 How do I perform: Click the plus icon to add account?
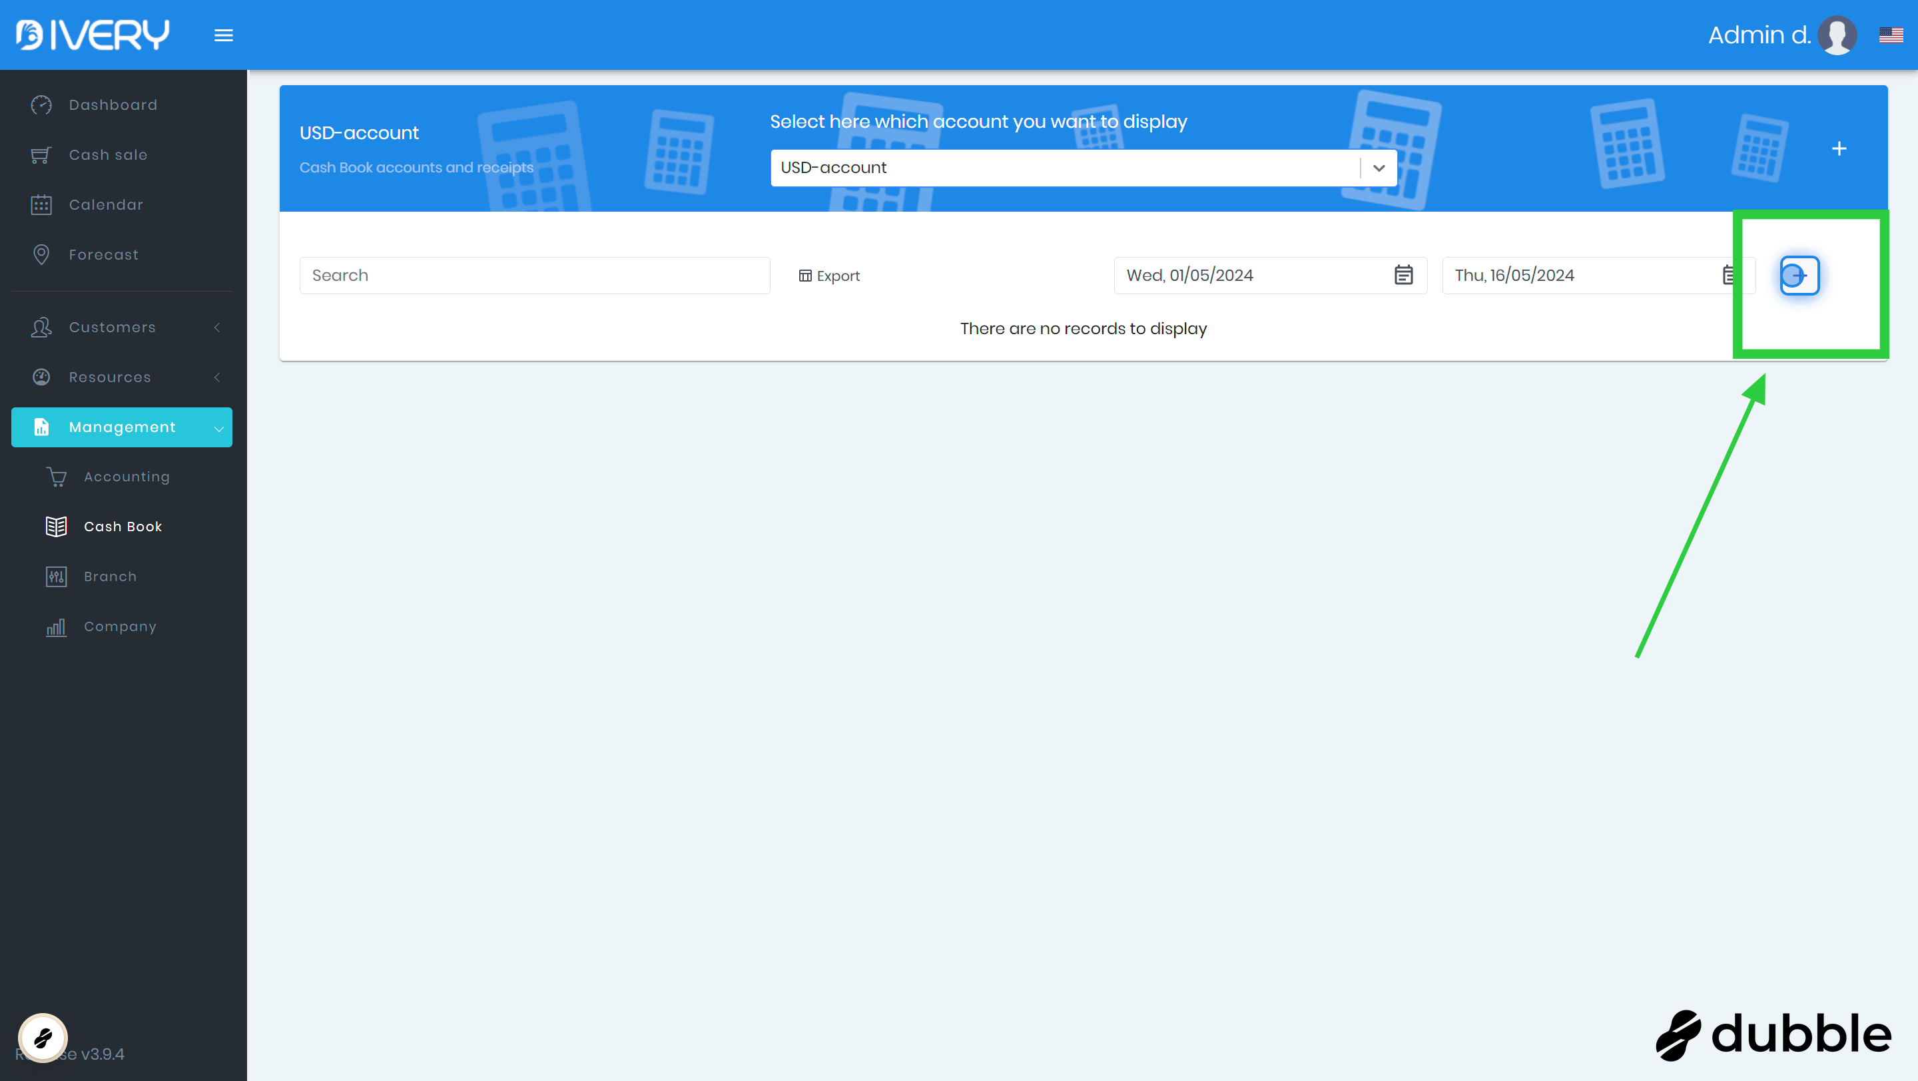(1838, 149)
